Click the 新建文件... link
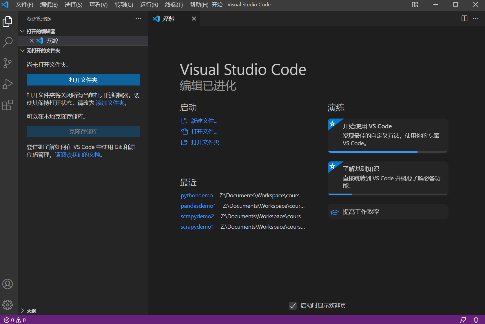This screenshot has width=485, height=324. pyautogui.click(x=204, y=121)
